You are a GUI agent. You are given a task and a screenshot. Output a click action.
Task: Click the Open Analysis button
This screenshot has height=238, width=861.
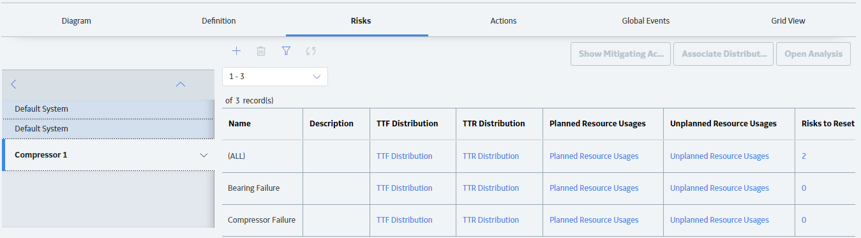(x=813, y=54)
